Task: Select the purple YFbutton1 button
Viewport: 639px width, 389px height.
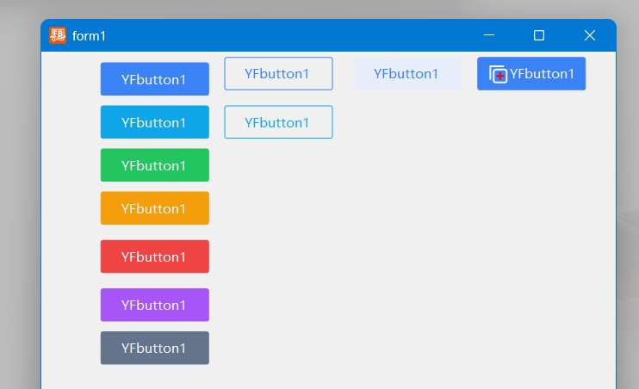Action: [x=154, y=305]
